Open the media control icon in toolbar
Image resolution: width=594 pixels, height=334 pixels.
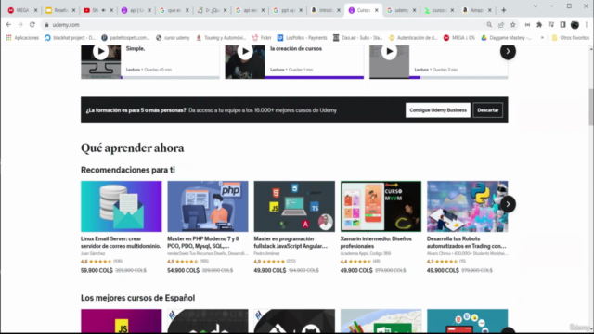(x=551, y=25)
